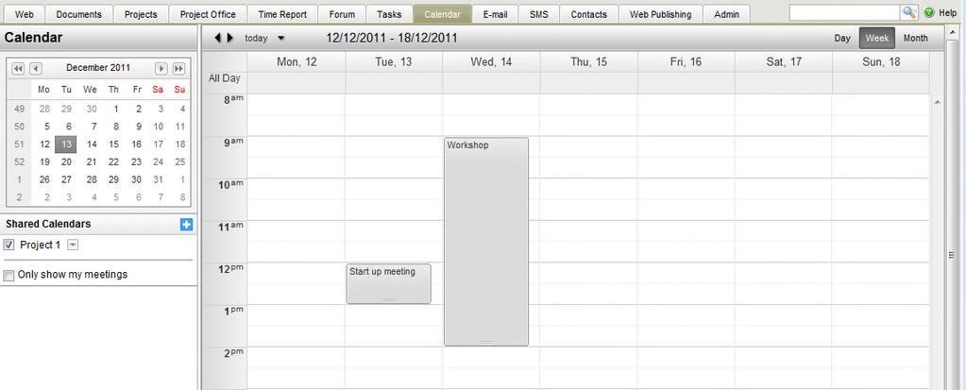
Task: Click the calendar vertical scrollbar handle
Action: (951, 255)
